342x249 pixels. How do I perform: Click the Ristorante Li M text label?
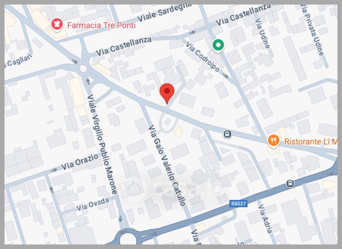311,142
